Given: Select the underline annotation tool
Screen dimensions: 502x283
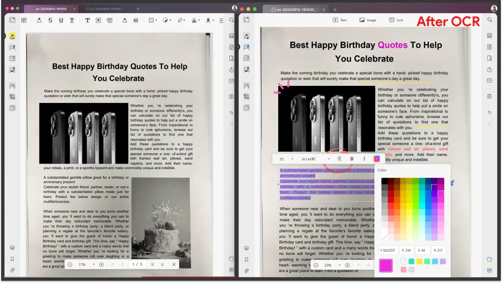Looking at the screenshot, I should click(x=61, y=20).
